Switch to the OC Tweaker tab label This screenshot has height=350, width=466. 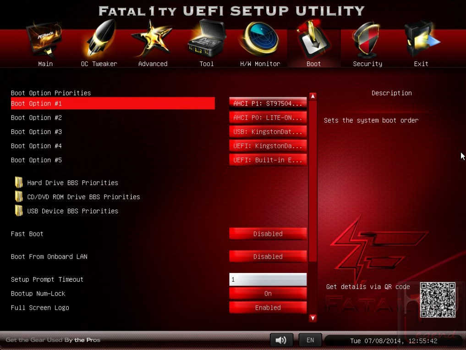pos(99,64)
